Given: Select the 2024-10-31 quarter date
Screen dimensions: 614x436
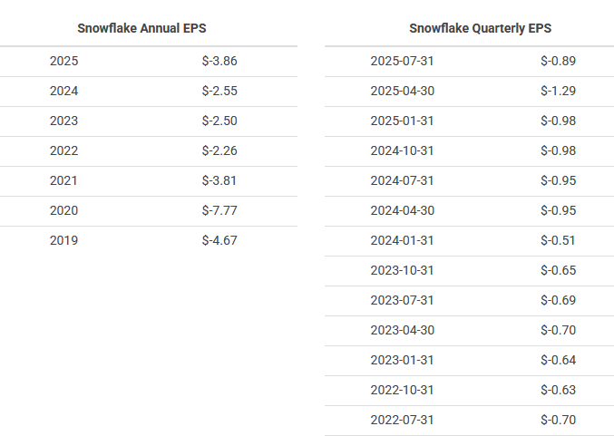Looking at the screenshot, I should click(x=403, y=151).
